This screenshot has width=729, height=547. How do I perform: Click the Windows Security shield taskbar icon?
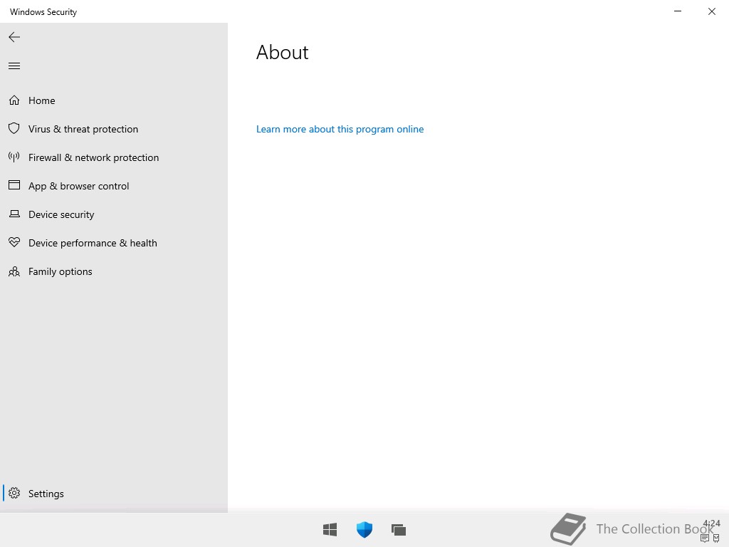coord(364,529)
